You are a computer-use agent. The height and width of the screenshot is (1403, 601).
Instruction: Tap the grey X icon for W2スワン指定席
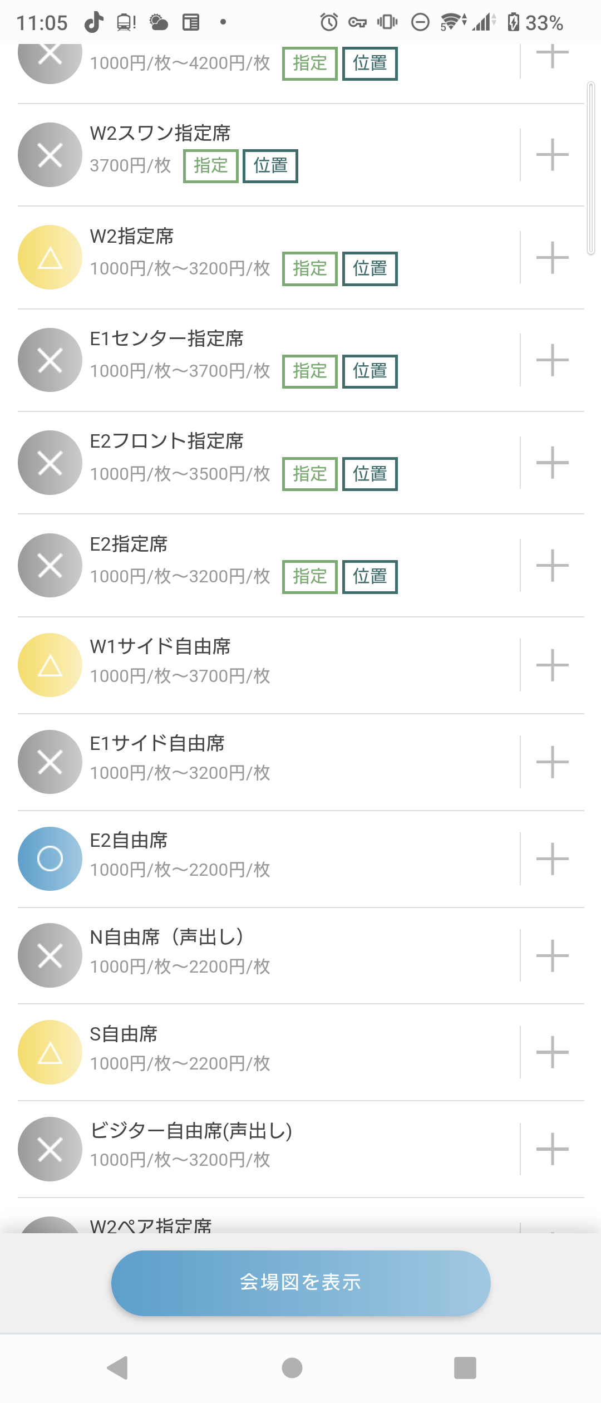[x=50, y=155]
